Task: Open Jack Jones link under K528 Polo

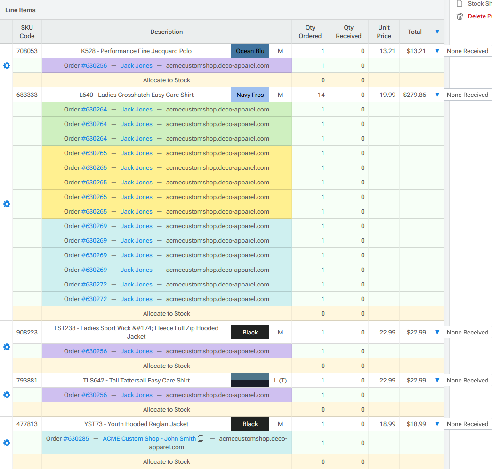Action: pyautogui.click(x=137, y=65)
